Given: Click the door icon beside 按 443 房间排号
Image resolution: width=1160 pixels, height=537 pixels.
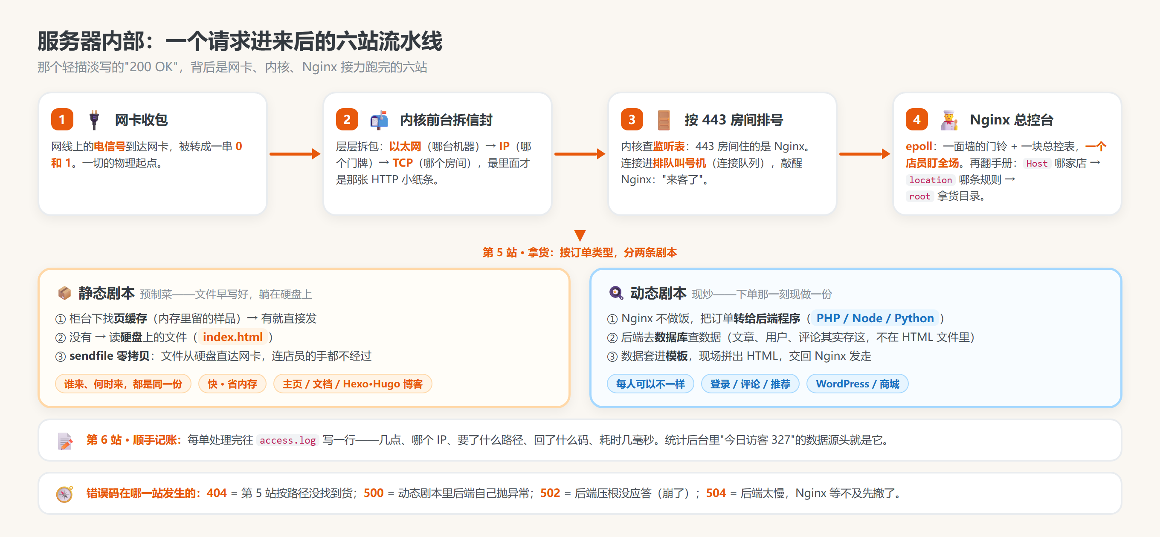Looking at the screenshot, I should pyautogui.click(x=663, y=120).
